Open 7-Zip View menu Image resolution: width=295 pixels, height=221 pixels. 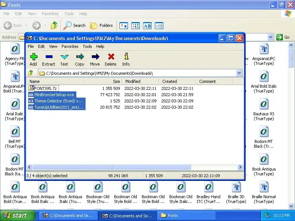[53, 46]
